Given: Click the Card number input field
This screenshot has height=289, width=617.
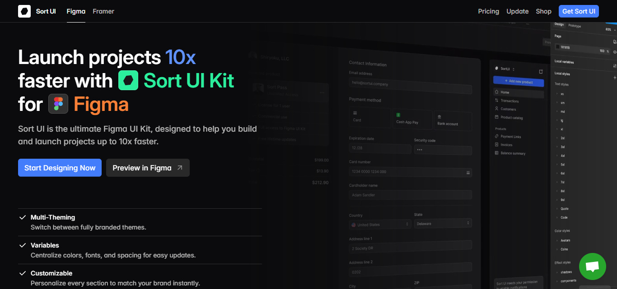Looking at the screenshot, I should [x=411, y=172].
